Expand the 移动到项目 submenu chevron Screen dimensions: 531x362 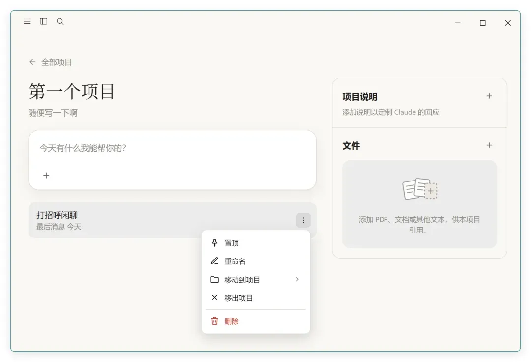(x=297, y=279)
